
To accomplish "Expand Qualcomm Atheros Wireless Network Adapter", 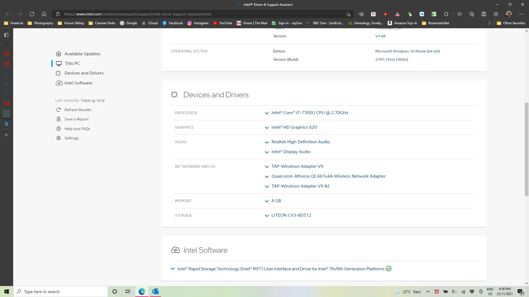I will (x=267, y=177).
